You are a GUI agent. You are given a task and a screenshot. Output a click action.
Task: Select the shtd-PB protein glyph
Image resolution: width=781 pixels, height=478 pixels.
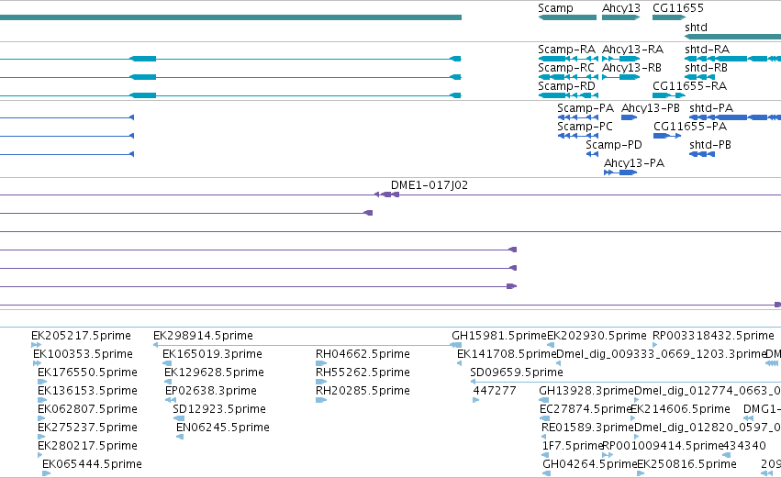[x=702, y=154]
